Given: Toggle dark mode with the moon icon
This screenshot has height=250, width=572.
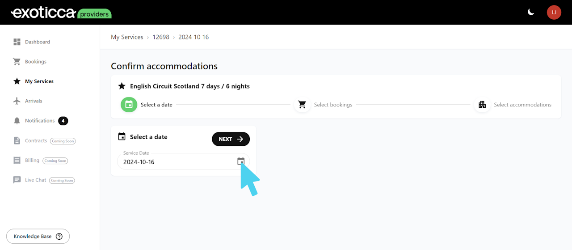Looking at the screenshot, I should [x=531, y=12].
